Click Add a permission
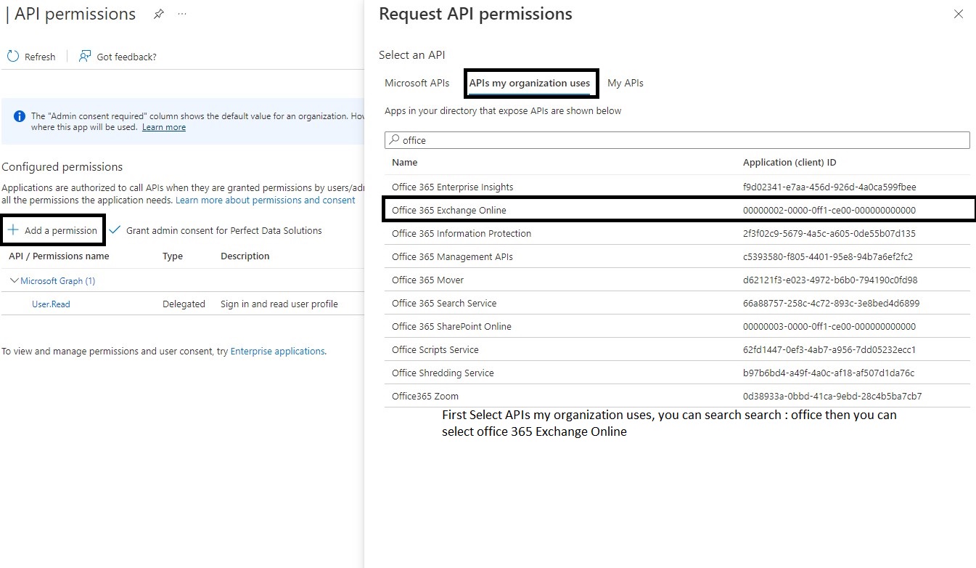This screenshot has height=568, width=976. click(53, 230)
